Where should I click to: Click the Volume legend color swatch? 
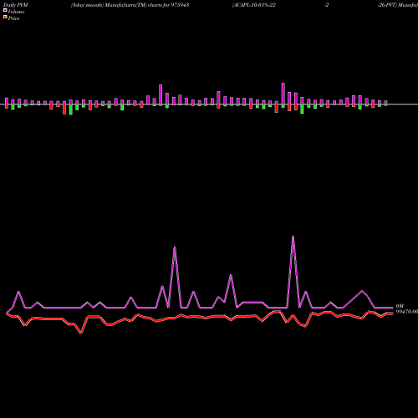[5, 11]
